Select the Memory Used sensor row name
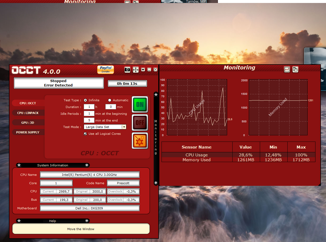The image size is (326, 242). pyautogui.click(x=197, y=160)
